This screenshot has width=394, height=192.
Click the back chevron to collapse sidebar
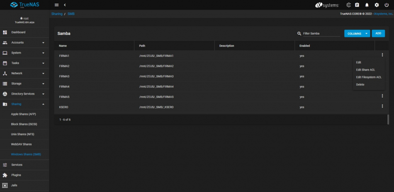point(65,5)
